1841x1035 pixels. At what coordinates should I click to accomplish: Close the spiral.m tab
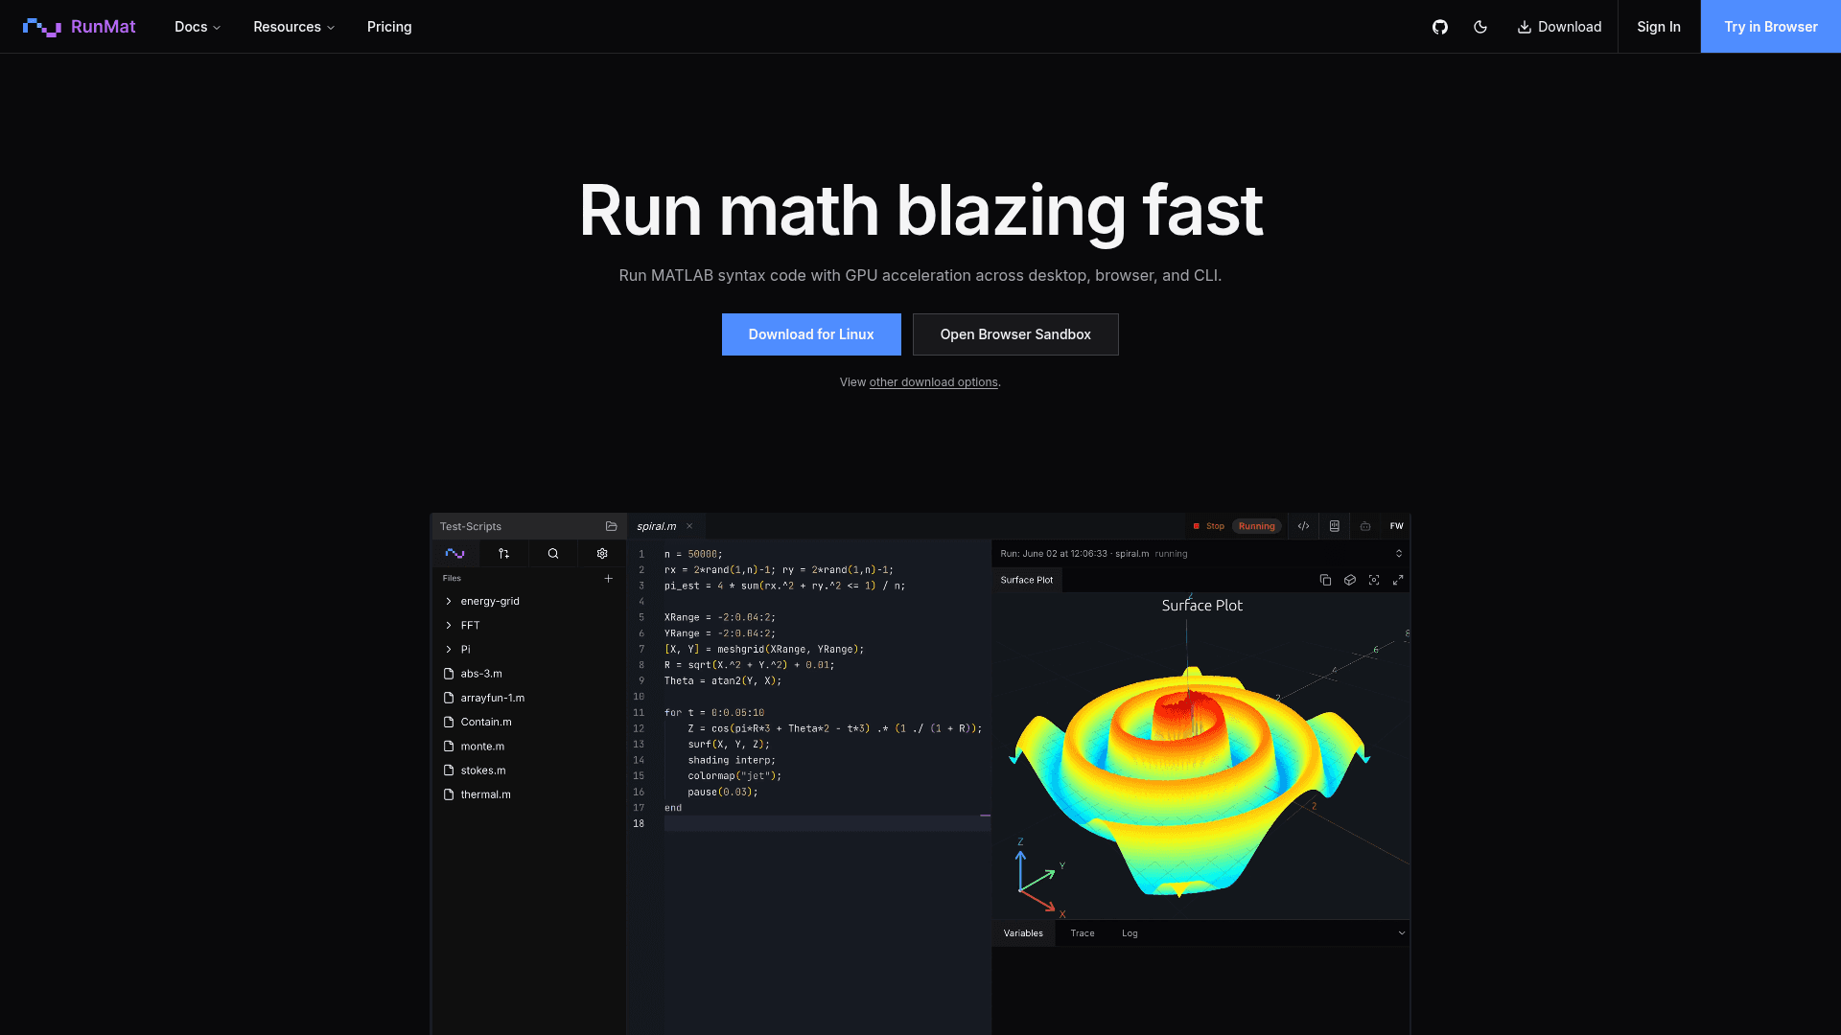(689, 526)
